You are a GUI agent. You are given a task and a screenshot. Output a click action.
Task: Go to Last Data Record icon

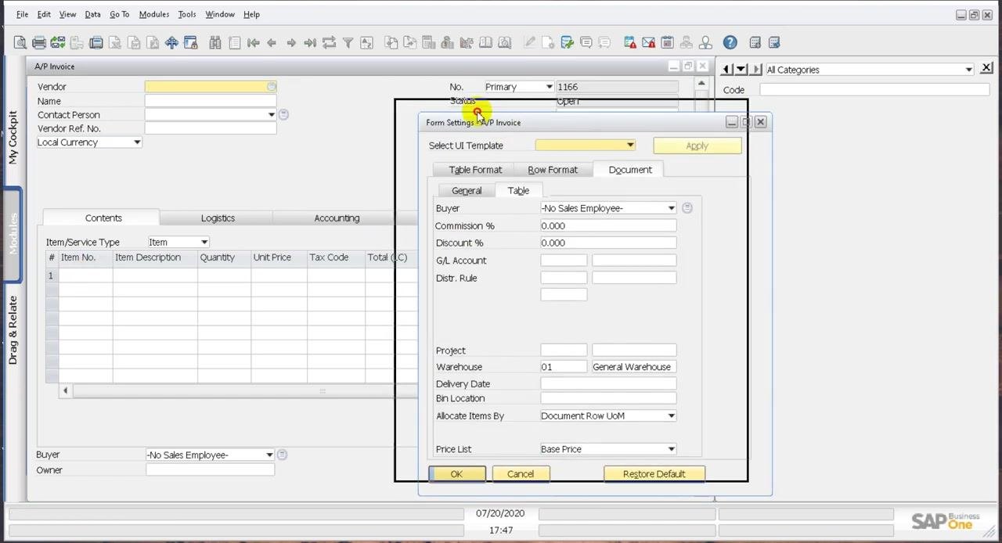tap(310, 42)
